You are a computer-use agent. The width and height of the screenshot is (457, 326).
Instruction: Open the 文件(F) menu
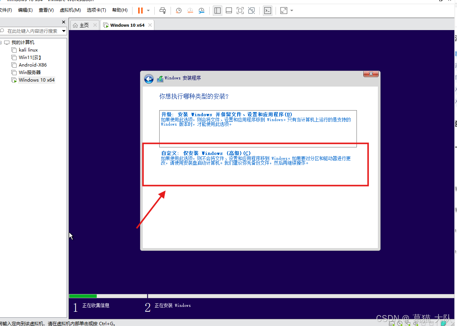tap(6, 10)
